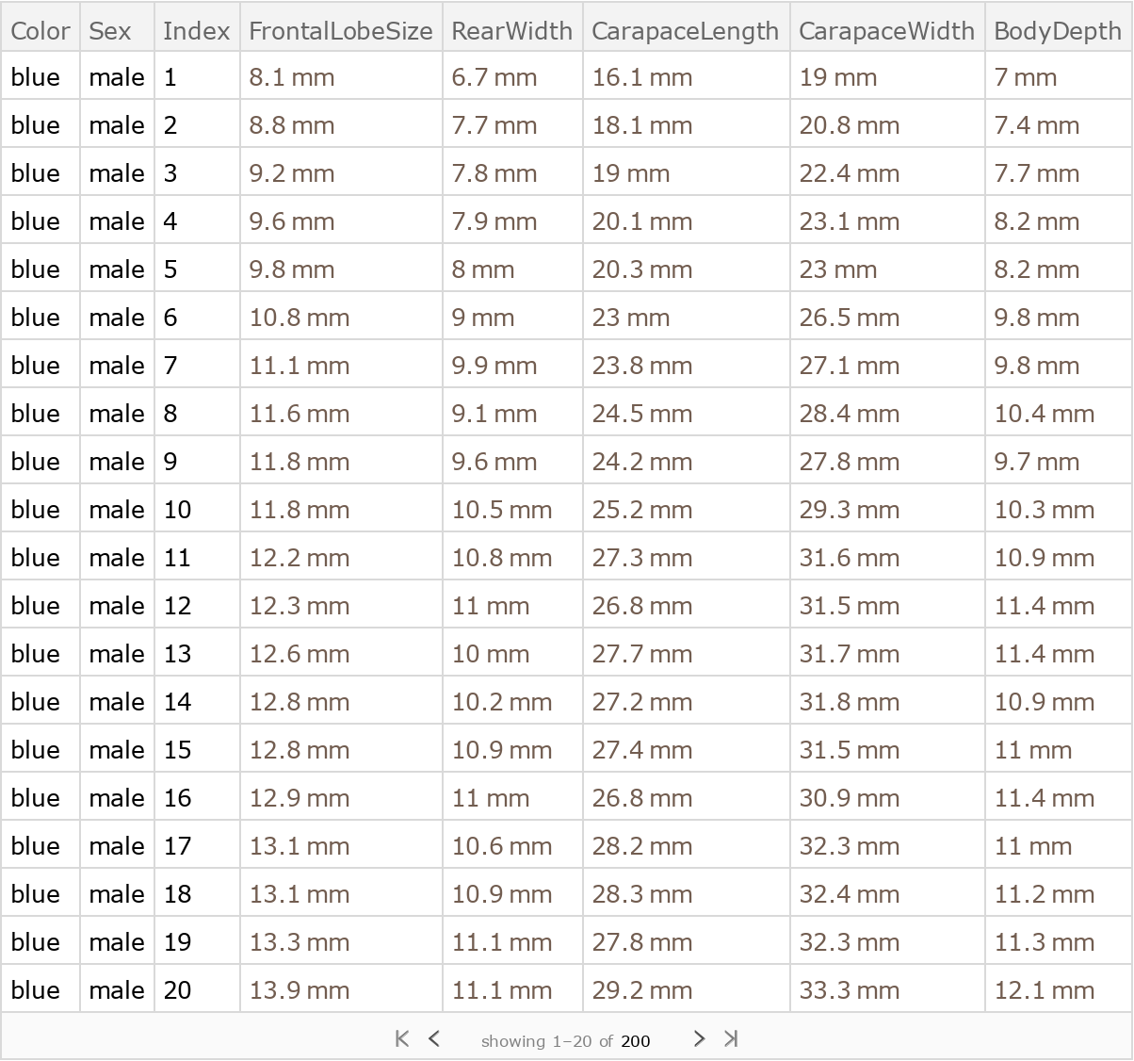Select the Sex column header
1134x1061 pixels.
[110, 31]
